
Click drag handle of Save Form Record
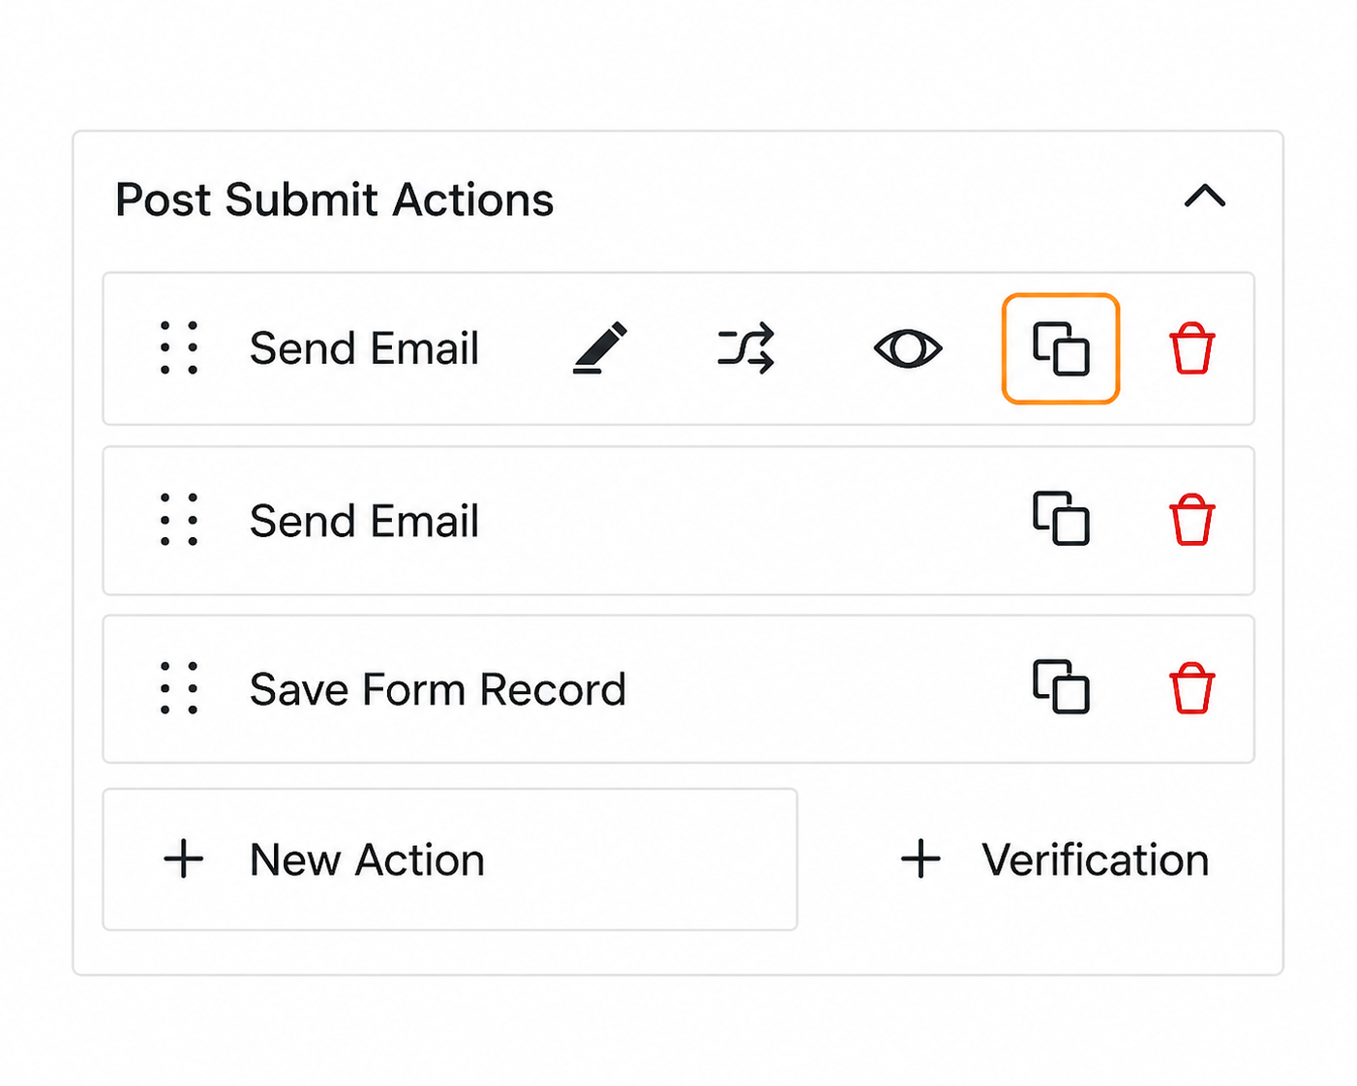[179, 688]
